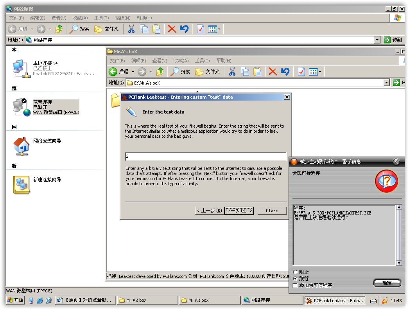Viewport: 409px width, 310px height.
Task: Click 上一步(B) button in PCFlank Leaktest
Action: [209, 211]
